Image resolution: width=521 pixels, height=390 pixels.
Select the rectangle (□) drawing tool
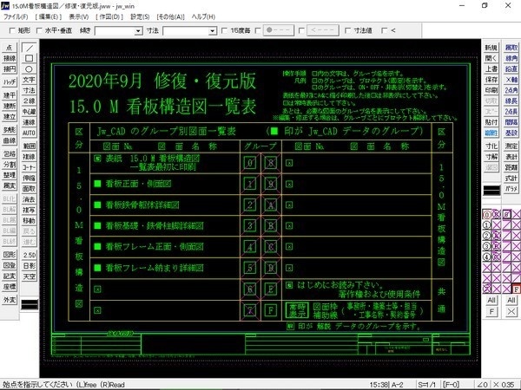click(x=29, y=58)
